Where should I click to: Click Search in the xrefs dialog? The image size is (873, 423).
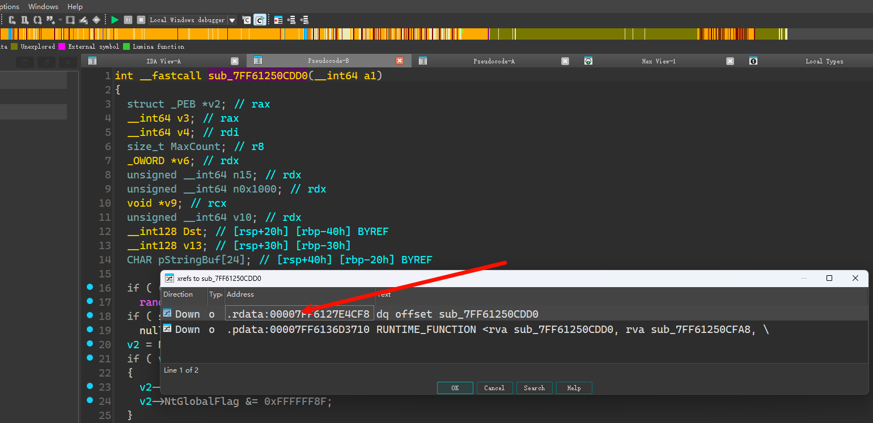coord(534,388)
